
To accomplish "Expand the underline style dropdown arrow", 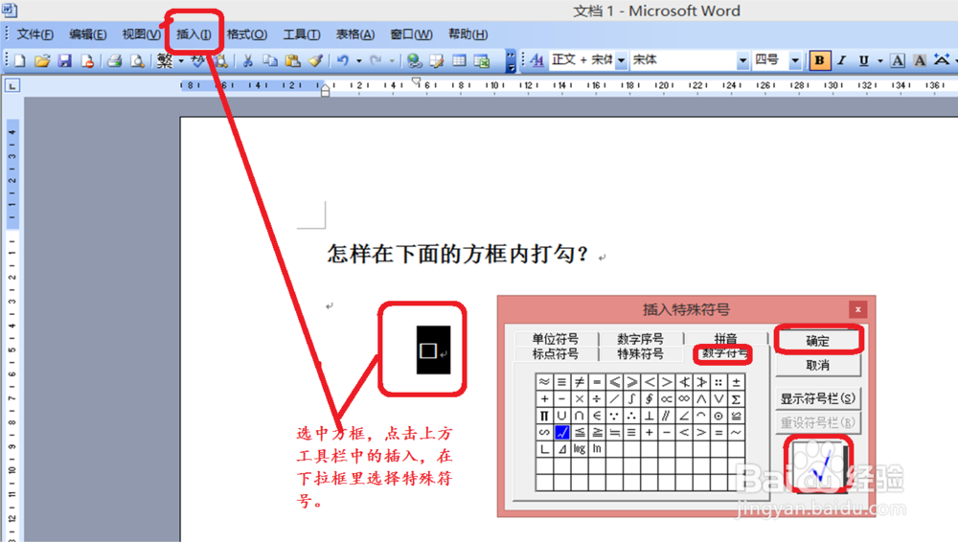I will [879, 60].
